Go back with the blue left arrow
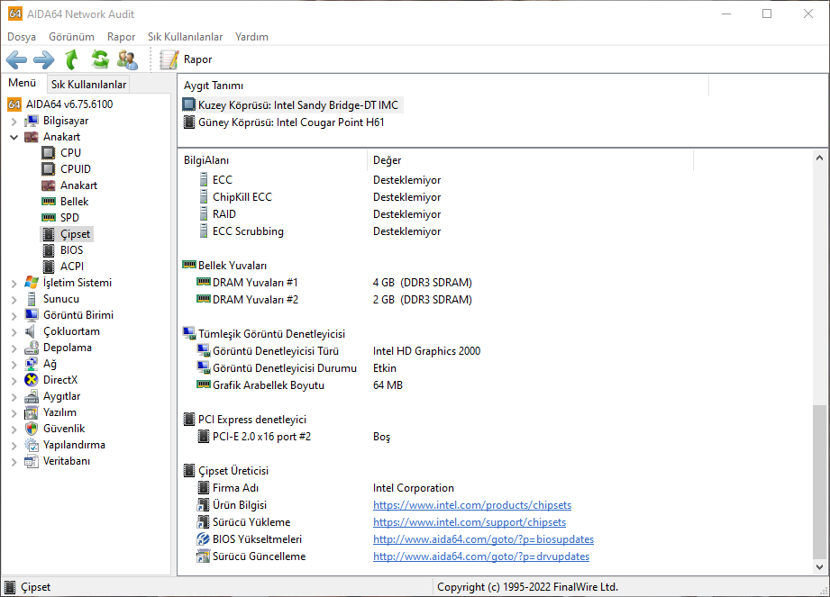 [16, 59]
